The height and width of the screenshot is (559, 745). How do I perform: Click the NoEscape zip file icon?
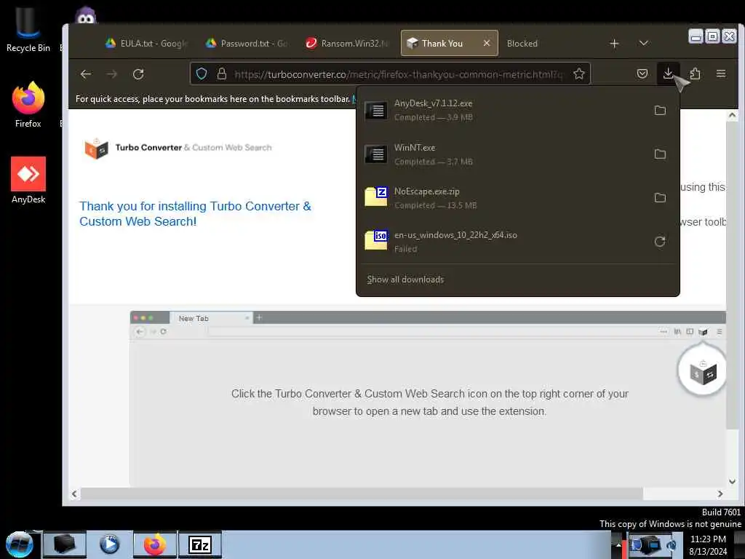376,197
